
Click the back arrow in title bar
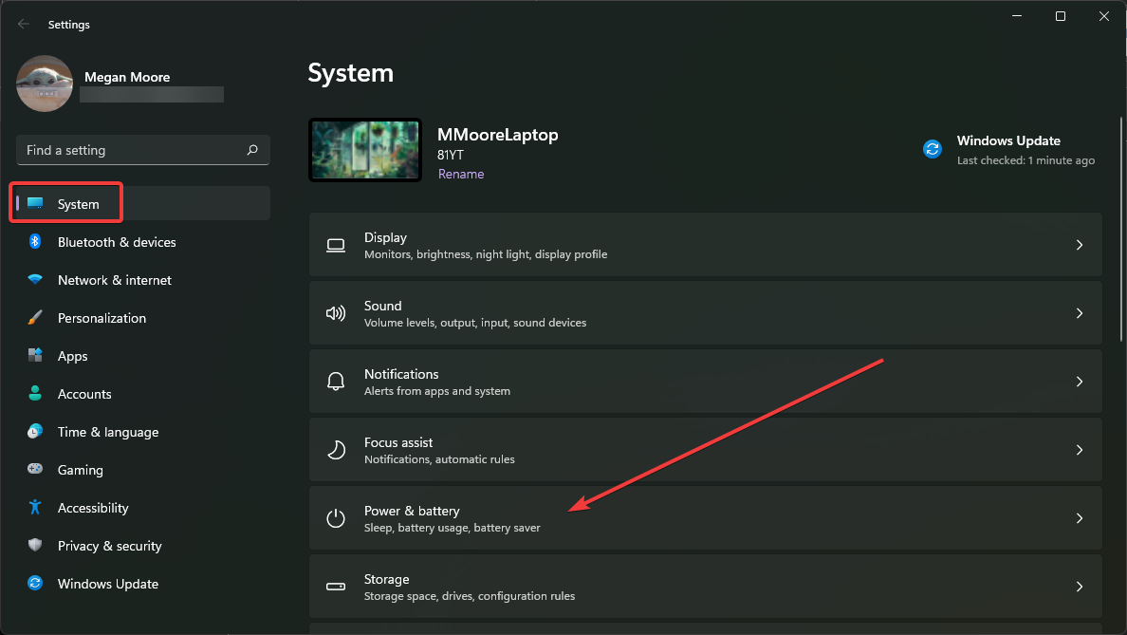coord(24,24)
